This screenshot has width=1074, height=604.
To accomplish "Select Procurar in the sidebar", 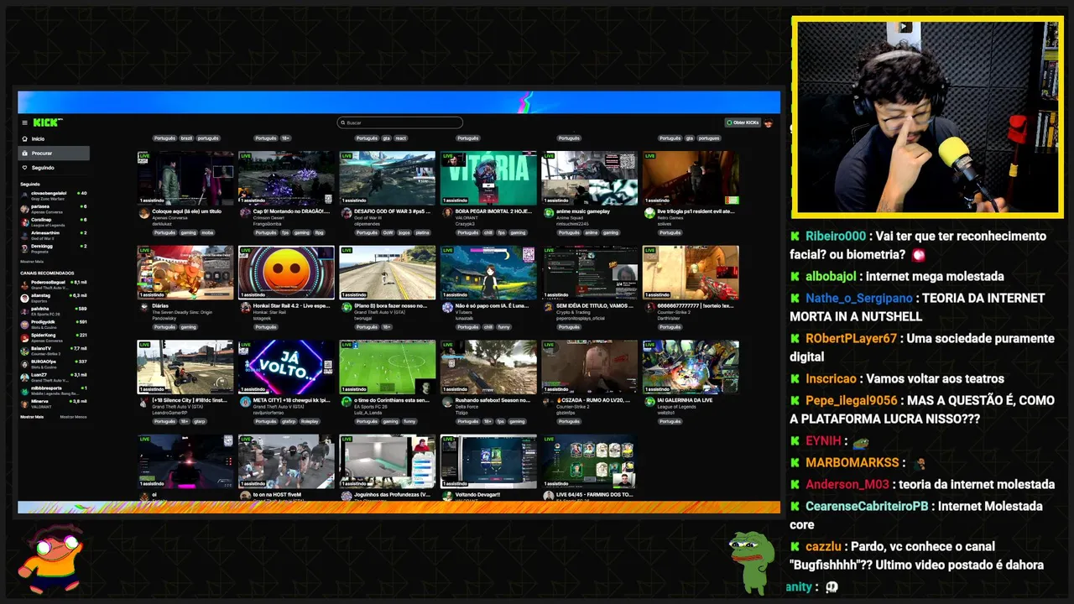I will click(x=54, y=154).
